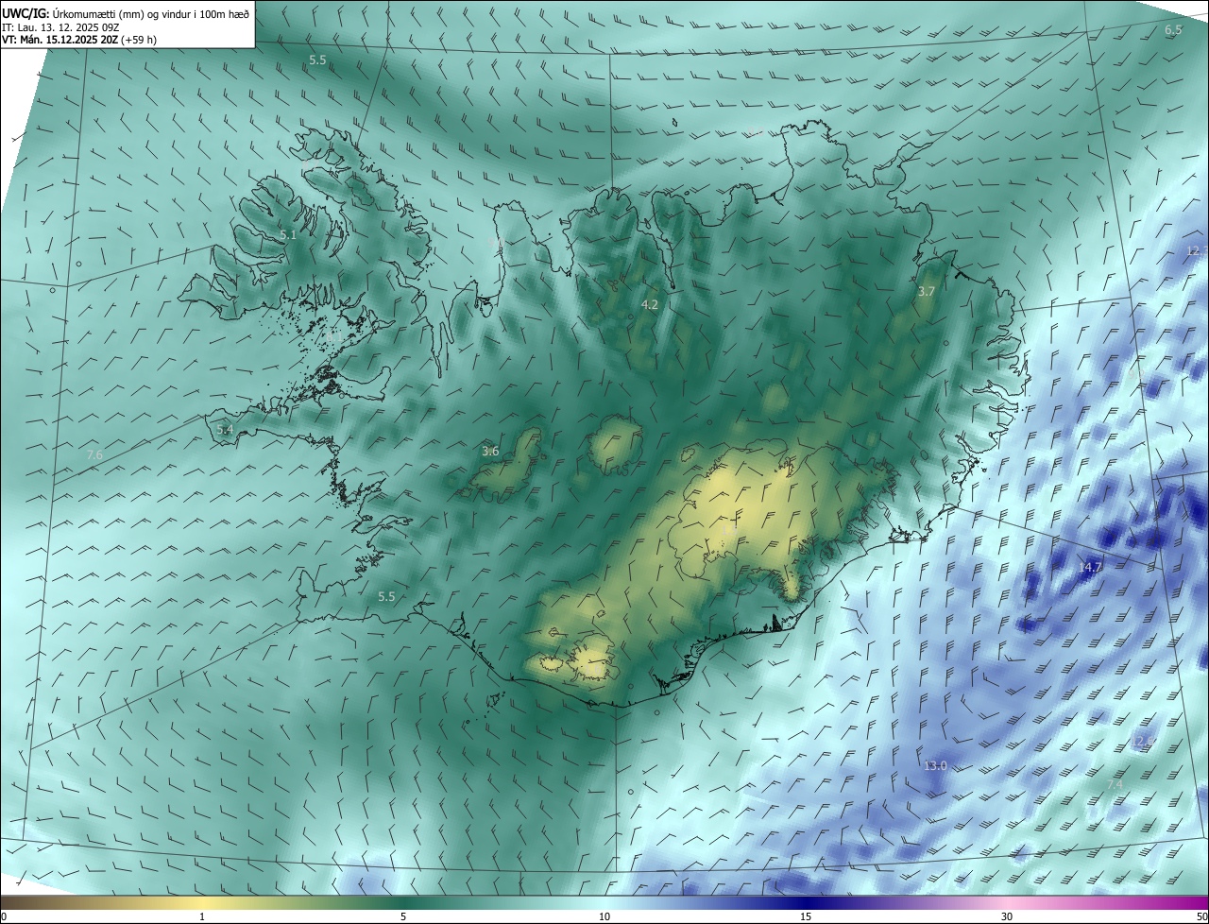Click the 6.5 value in the top-right corner

click(x=1173, y=30)
